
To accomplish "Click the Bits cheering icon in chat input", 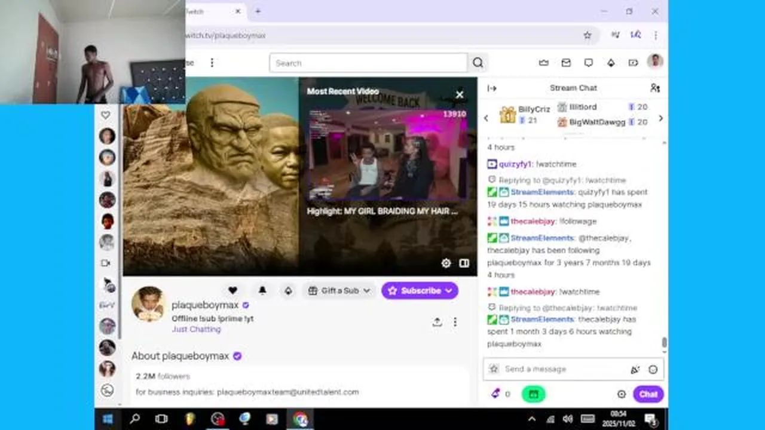I will pyautogui.click(x=635, y=370).
